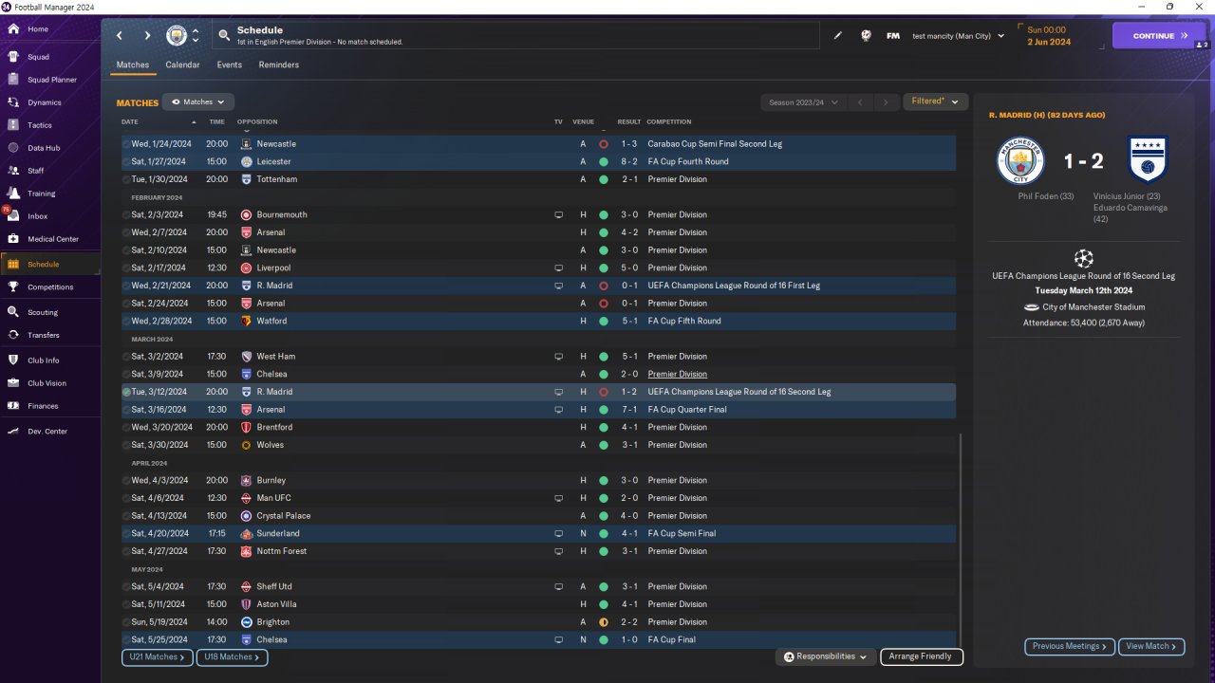Viewport: 1215px width, 683px height.
Task: Open the Squad Planner screen
Action: (x=51, y=80)
